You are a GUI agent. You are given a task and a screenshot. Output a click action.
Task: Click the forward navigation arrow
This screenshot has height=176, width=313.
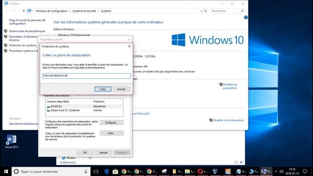(x=14, y=11)
